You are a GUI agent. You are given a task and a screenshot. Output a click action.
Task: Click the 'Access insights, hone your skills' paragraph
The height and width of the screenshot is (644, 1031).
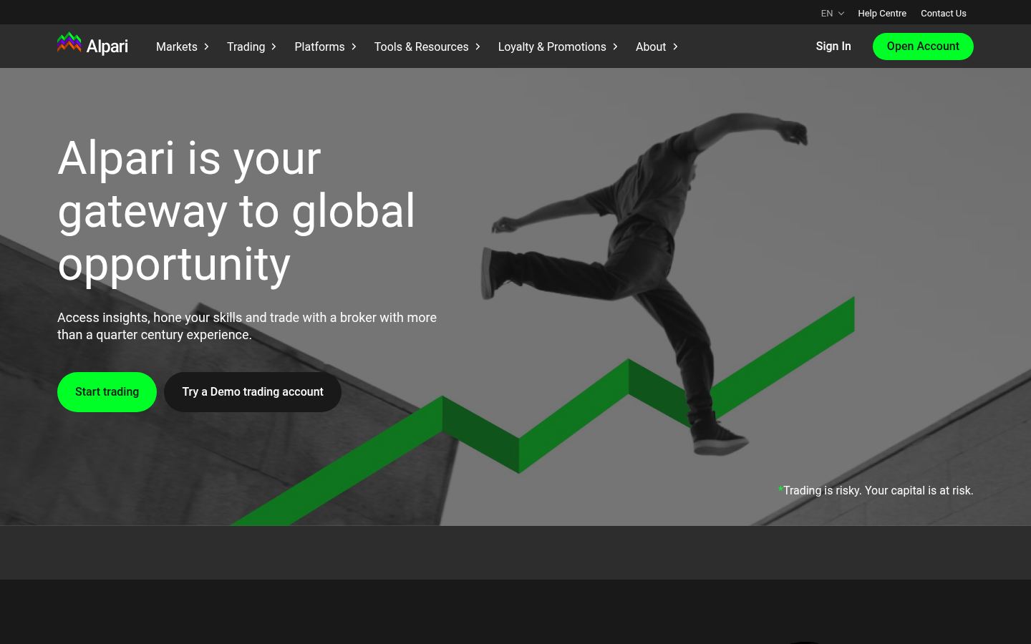point(247,326)
